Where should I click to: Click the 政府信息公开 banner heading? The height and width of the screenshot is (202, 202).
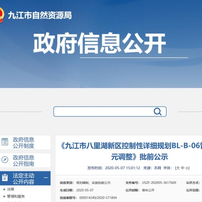point(99,43)
